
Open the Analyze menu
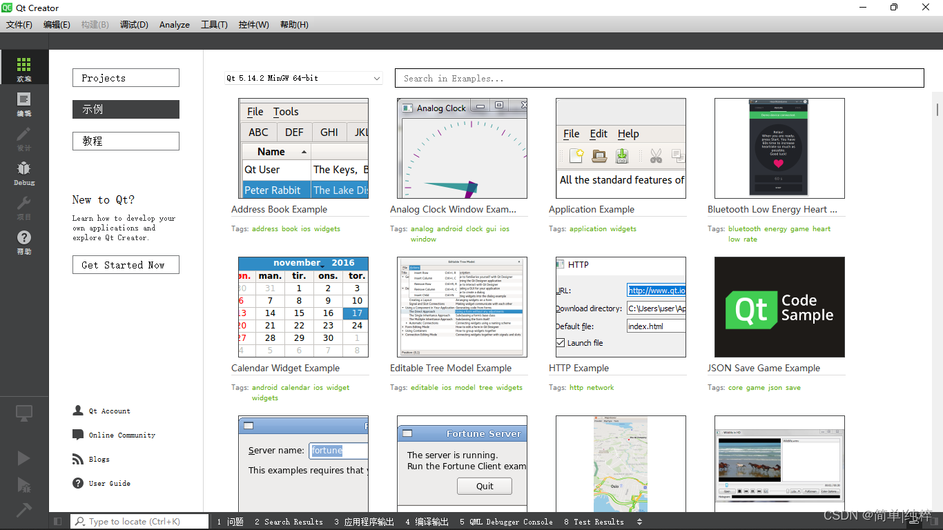175,24
